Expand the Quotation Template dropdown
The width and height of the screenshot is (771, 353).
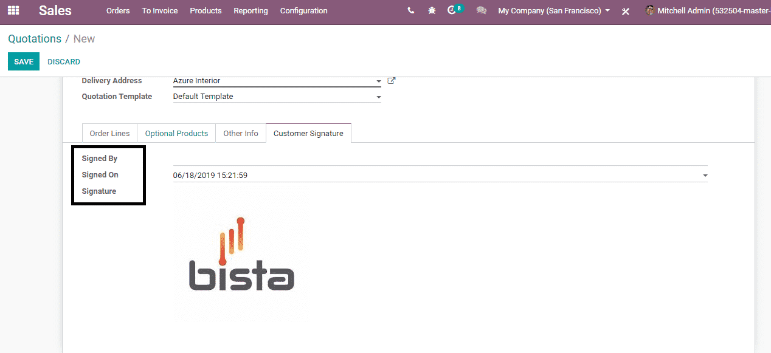(x=378, y=97)
